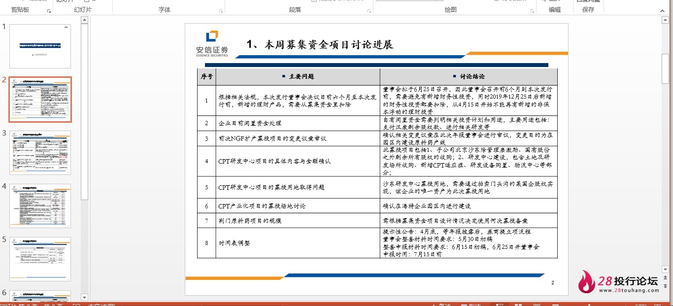The image size is (673, 306).
Task: Open slide 4 thumbnail
Action: click(40, 206)
